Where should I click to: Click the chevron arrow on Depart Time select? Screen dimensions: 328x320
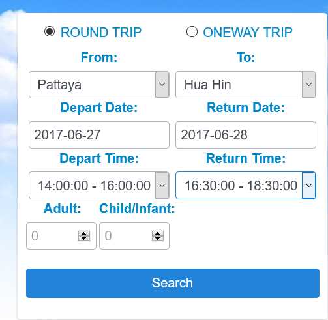pyautogui.click(x=162, y=186)
